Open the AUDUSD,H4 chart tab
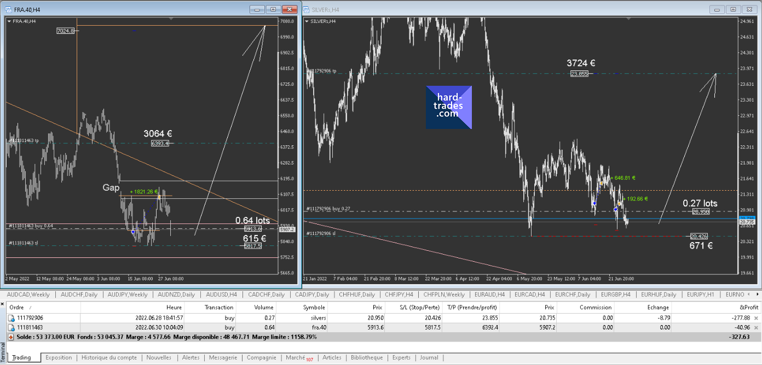This screenshot has height=365, width=762. pos(221,295)
